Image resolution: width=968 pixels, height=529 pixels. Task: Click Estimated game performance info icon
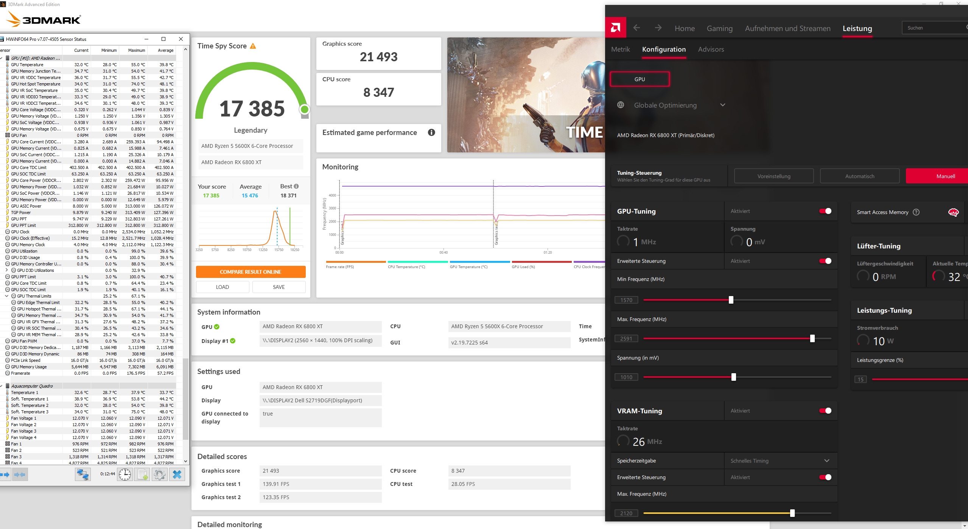(431, 132)
